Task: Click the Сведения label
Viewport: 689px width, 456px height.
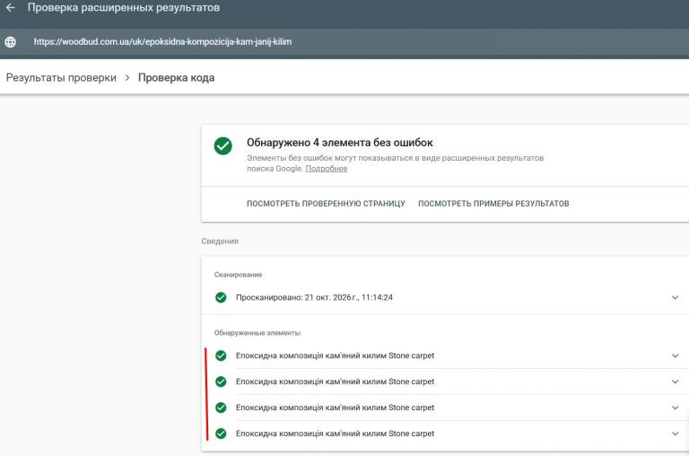Action: tap(220, 241)
